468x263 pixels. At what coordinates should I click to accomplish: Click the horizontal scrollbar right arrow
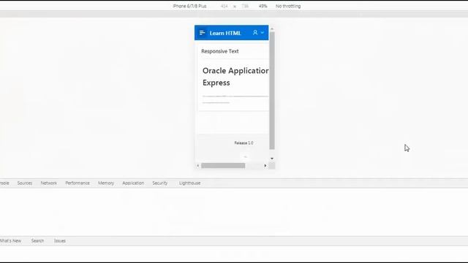tap(265, 166)
